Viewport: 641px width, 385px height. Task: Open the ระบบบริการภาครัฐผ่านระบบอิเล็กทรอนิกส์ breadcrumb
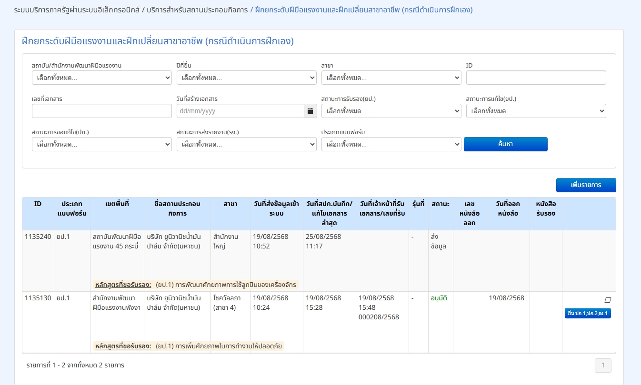[x=77, y=10]
